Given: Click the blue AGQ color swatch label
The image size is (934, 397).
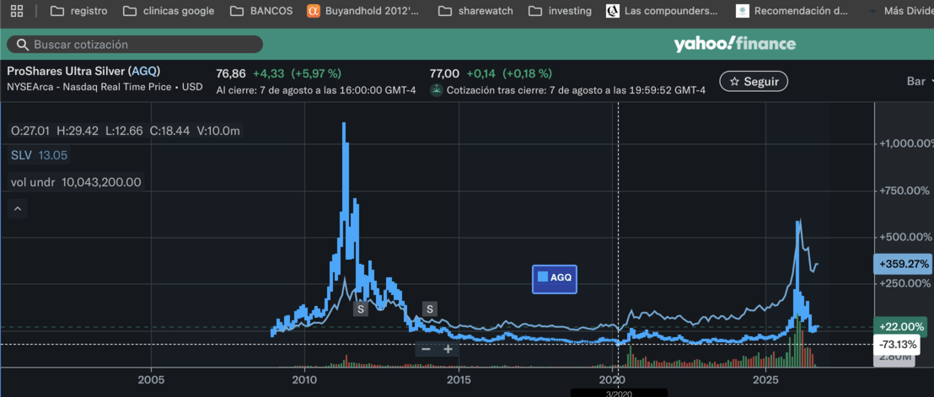Looking at the screenshot, I should coord(555,279).
